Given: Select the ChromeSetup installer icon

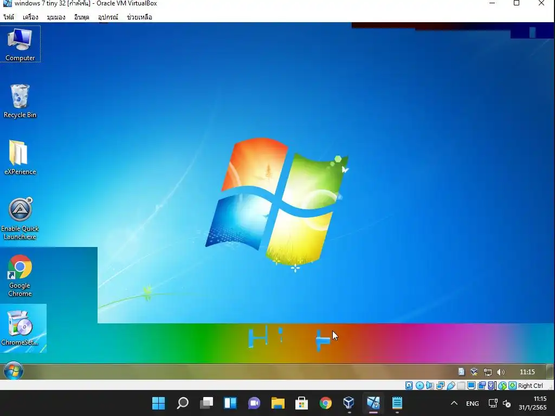Looking at the screenshot, I should [x=20, y=328].
